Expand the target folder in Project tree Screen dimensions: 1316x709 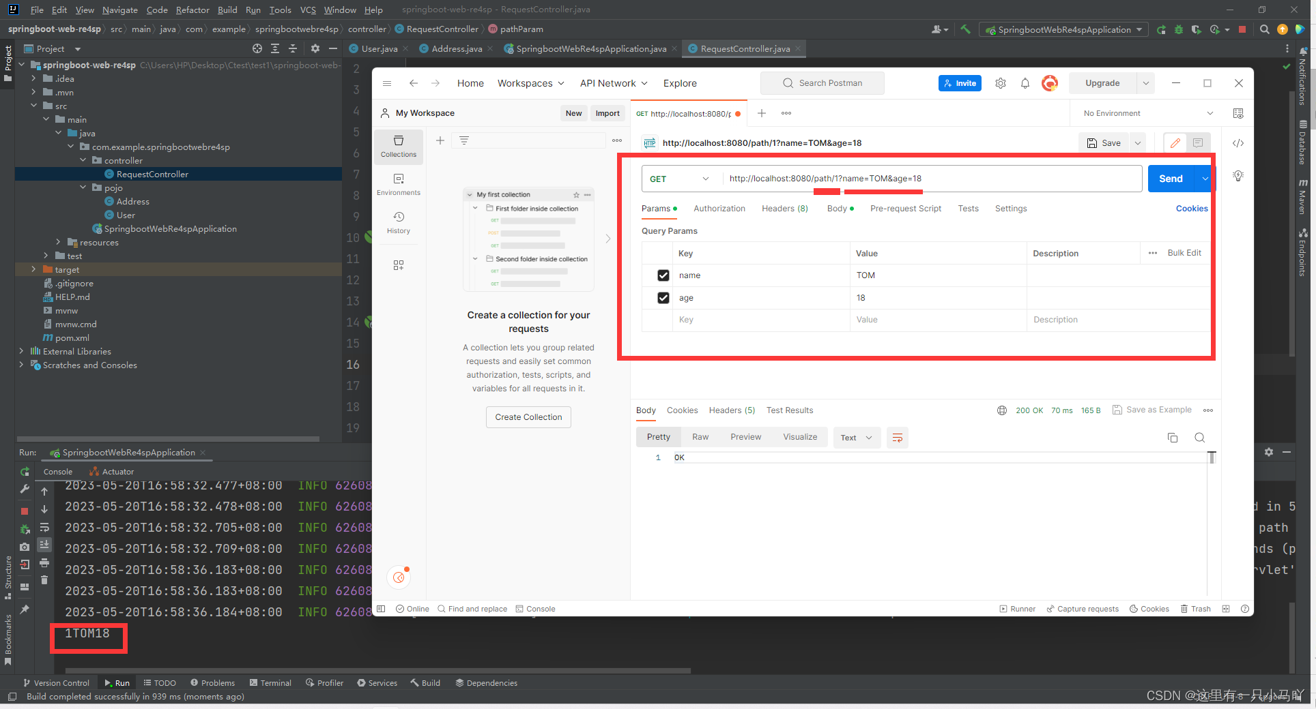pos(33,269)
